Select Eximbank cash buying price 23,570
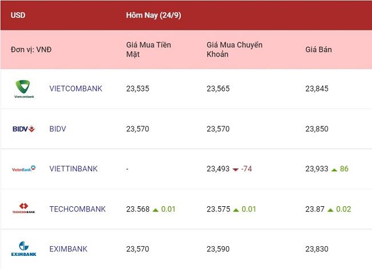 (x=137, y=249)
